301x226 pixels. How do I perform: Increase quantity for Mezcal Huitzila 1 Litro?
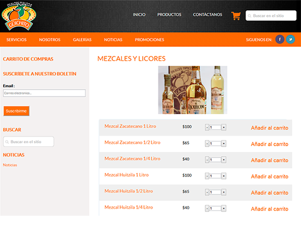tap(224, 176)
